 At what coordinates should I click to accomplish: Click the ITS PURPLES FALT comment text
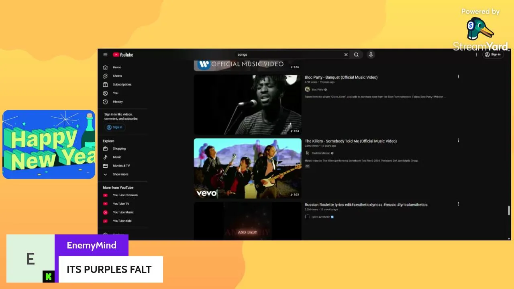pyautogui.click(x=109, y=269)
